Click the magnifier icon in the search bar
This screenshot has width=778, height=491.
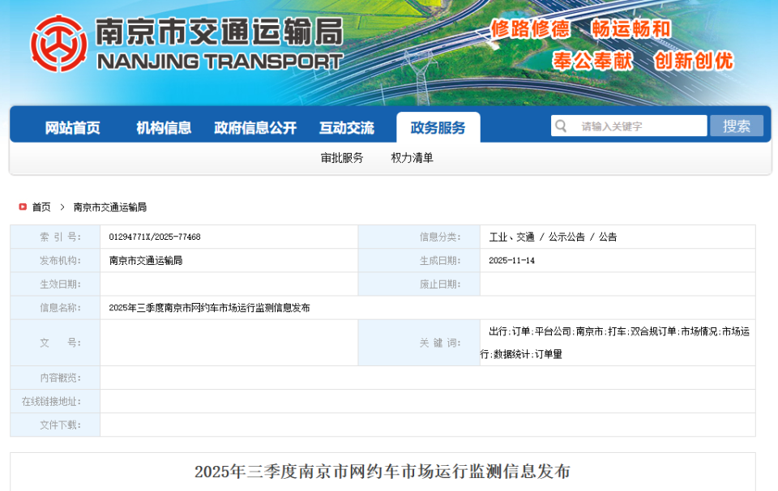coord(561,126)
